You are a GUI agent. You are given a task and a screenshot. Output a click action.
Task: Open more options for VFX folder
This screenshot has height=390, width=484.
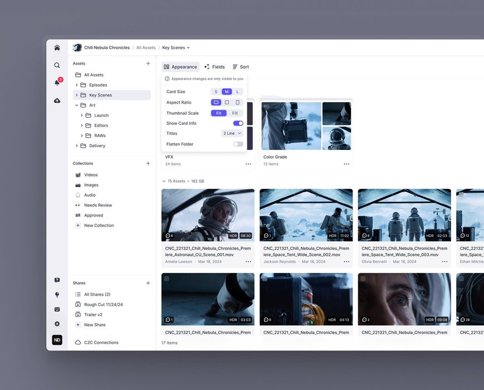[248, 164]
